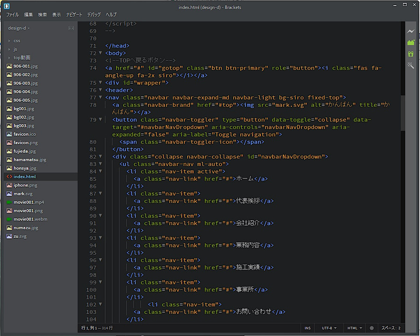Click the magic wand icon in right toolbar
Viewport: 420px width, 336px height.
pyautogui.click(x=411, y=65)
